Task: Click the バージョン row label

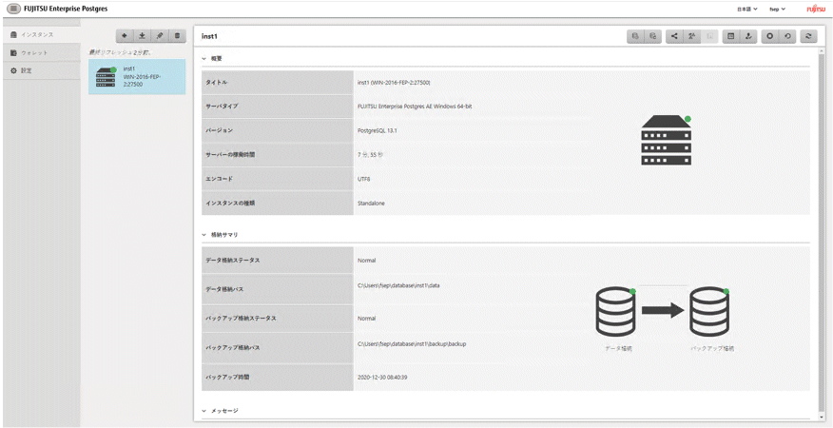Action: point(220,130)
